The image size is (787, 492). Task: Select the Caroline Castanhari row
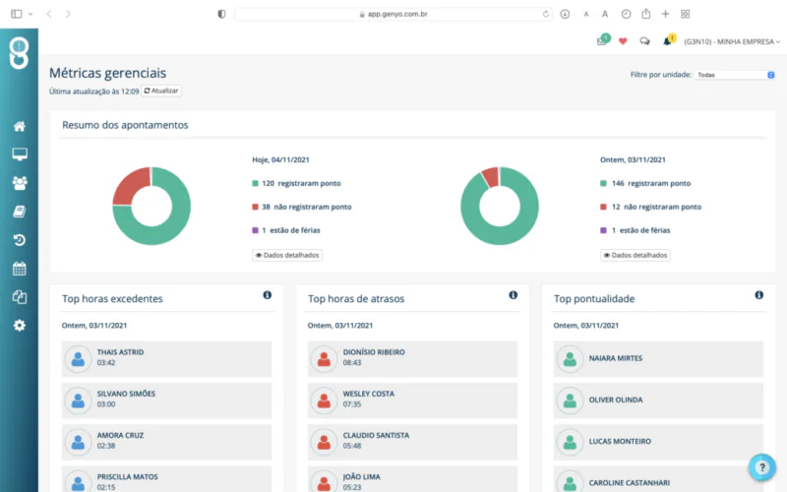[x=658, y=479]
